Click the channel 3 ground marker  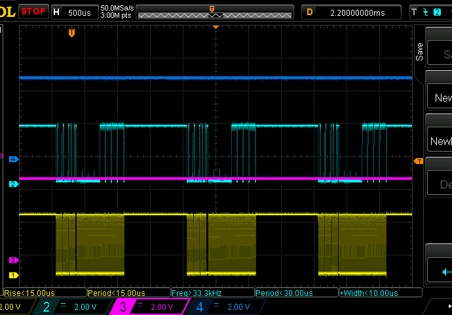coord(14,260)
